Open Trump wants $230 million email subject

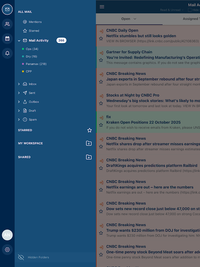153,230
